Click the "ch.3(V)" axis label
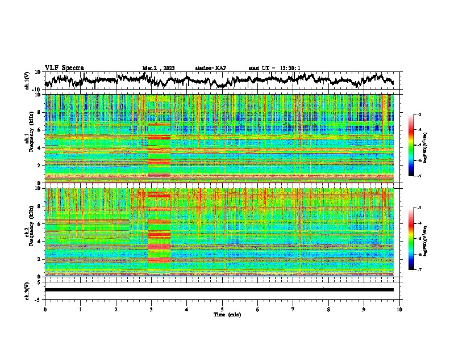450x347 pixels. 27,291
